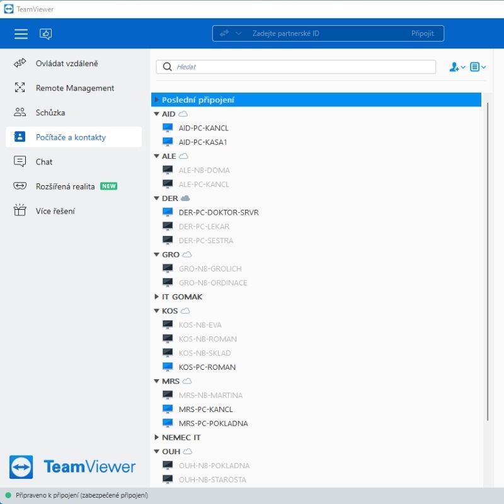Collapse the OUH group
This screenshot has width=504, height=504.
pyautogui.click(x=156, y=451)
